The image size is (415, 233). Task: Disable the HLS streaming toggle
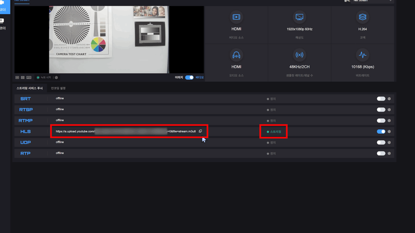click(x=381, y=132)
